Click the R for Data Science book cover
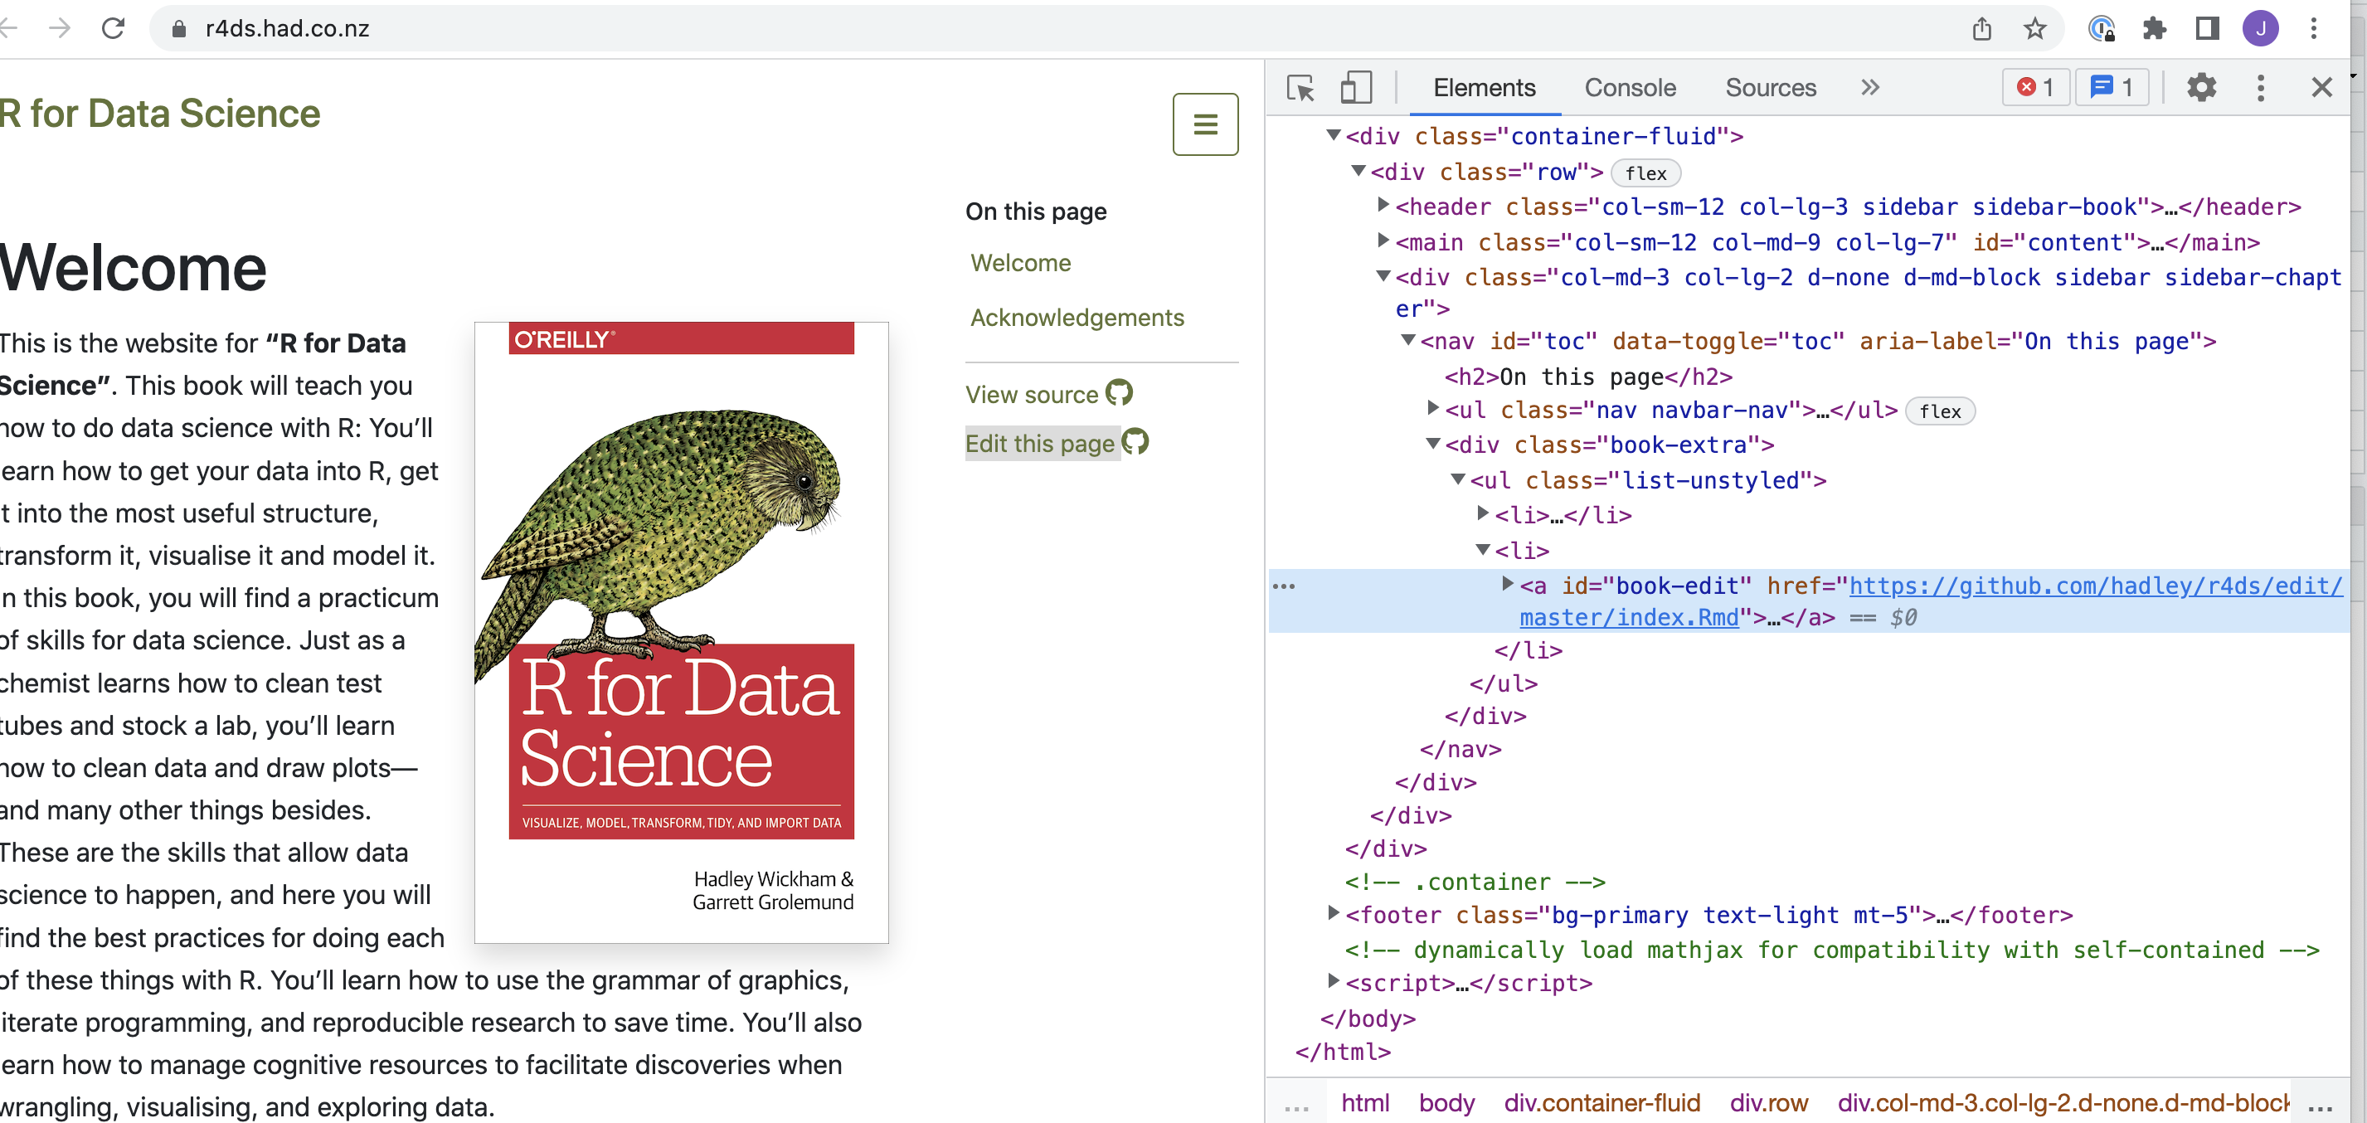The image size is (2367, 1123). pyautogui.click(x=681, y=632)
